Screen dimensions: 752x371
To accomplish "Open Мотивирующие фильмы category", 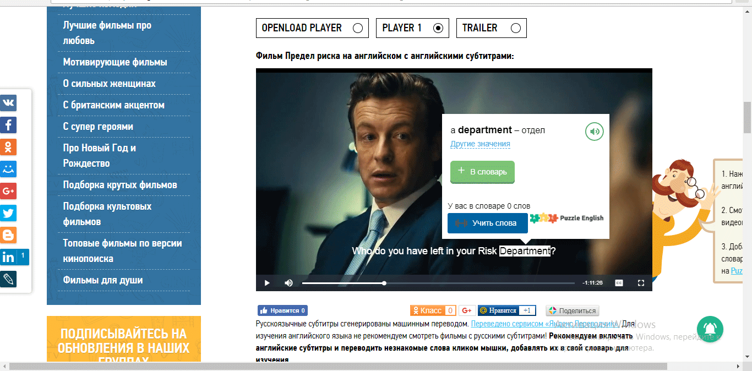I will point(115,62).
